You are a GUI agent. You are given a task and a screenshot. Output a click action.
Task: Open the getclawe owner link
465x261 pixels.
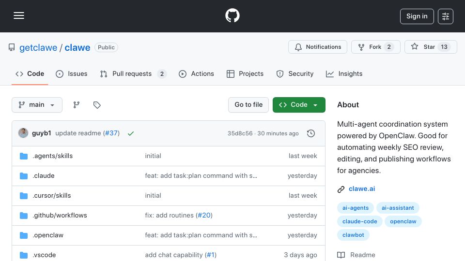pyautogui.click(x=38, y=48)
